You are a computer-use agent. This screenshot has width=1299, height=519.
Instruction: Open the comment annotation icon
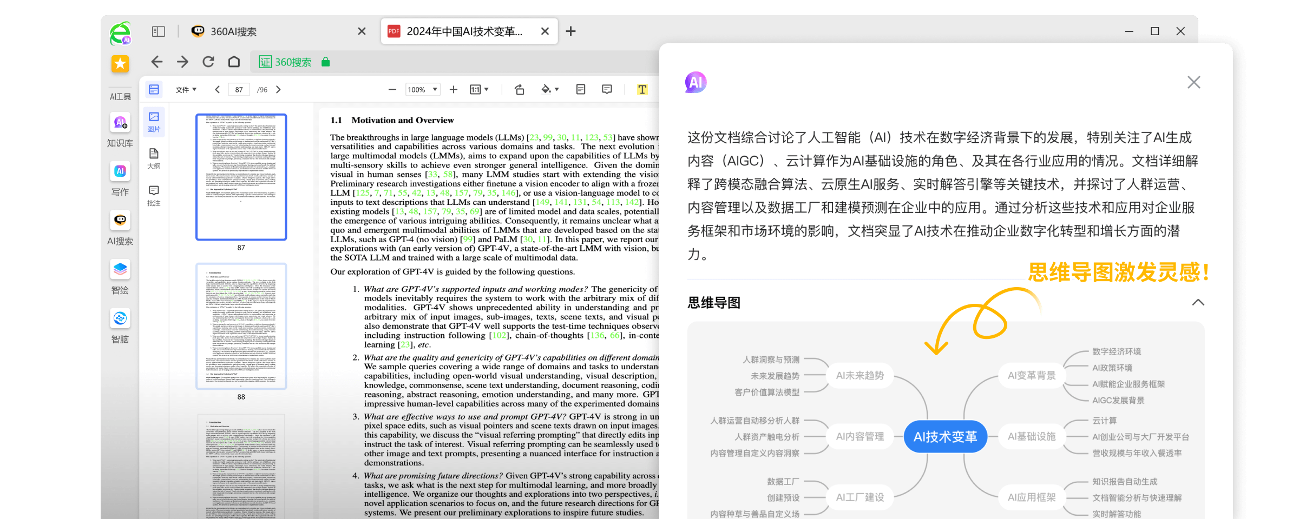pos(607,90)
